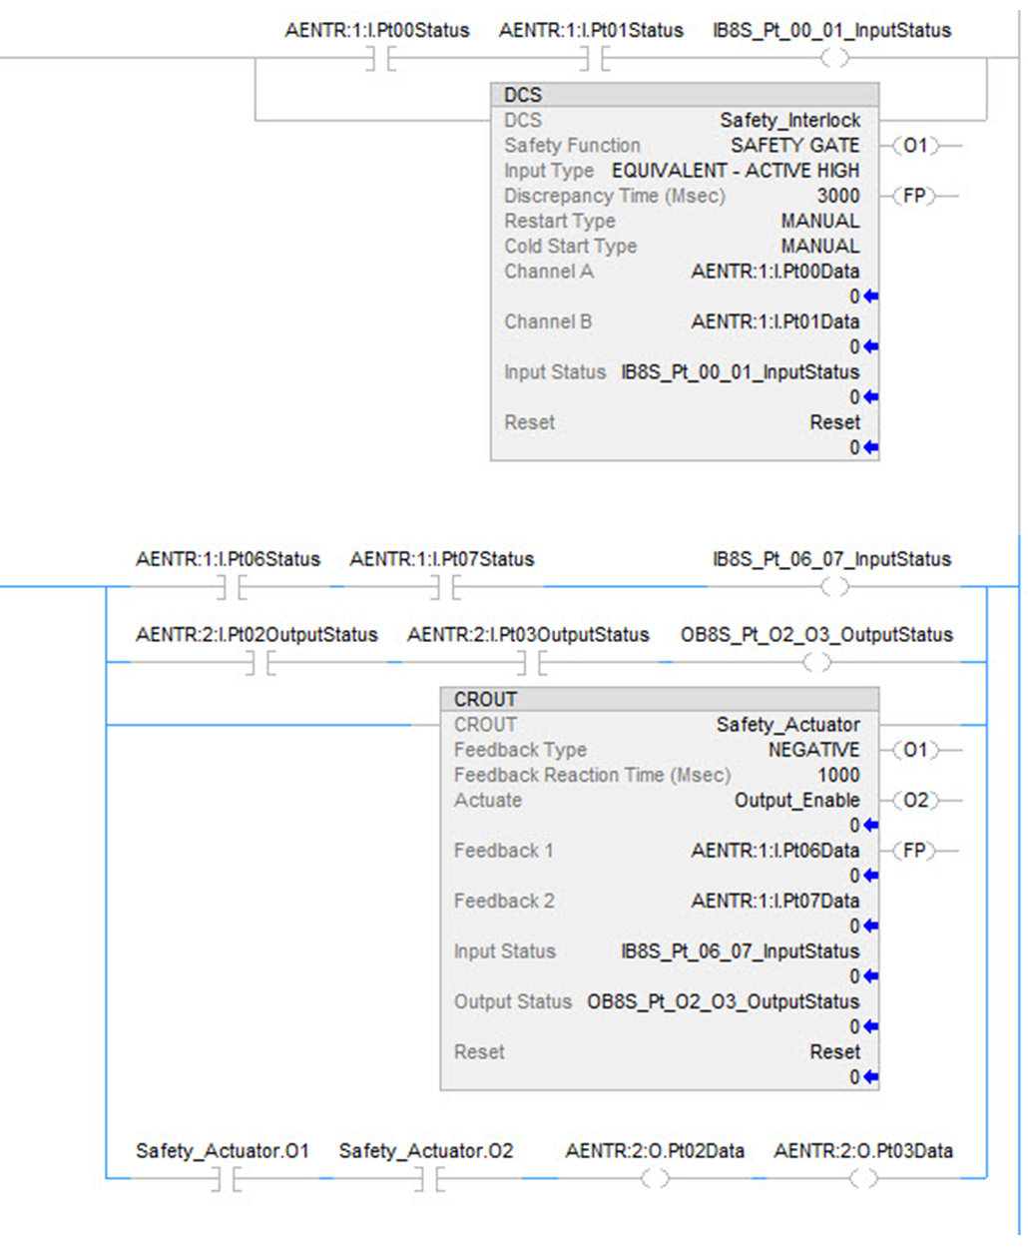Click the AENTR:2:I.Pt03OutputStatus contact
Image resolution: width=1028 pixels, height=1252 pixels.
coord(529,663)
